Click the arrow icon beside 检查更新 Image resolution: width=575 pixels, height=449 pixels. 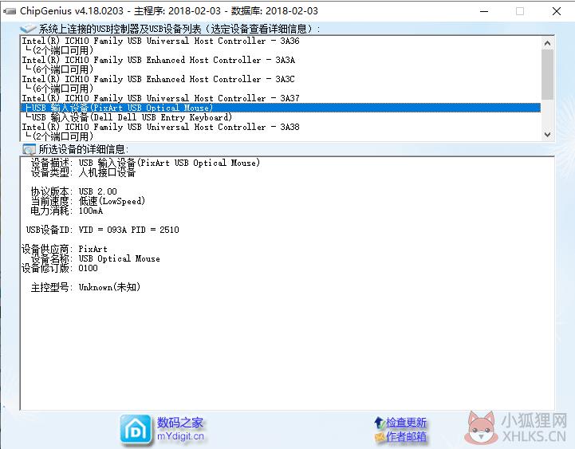[379, 423]
